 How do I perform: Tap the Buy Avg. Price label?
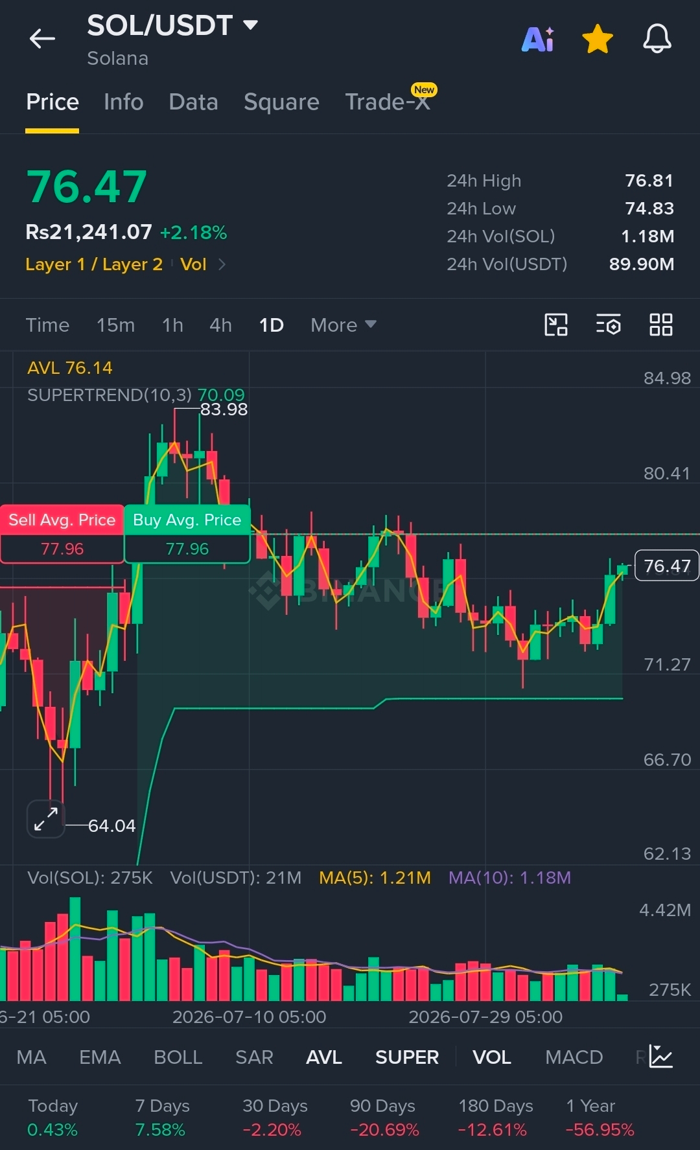coord(187,520)
